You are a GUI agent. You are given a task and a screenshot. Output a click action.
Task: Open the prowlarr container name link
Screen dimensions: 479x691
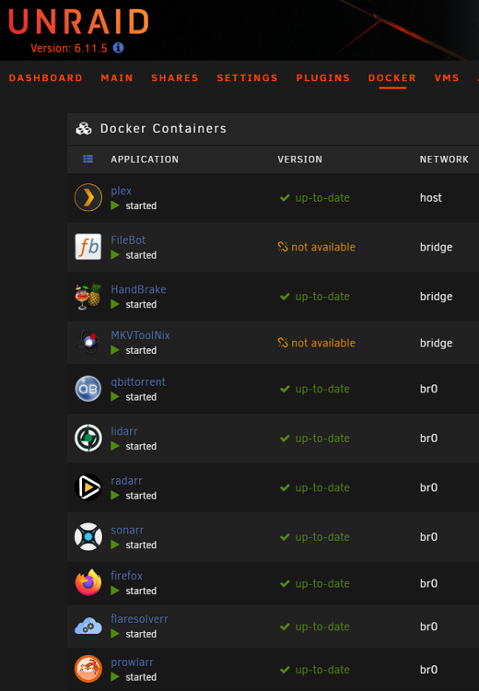click(133, 662)
